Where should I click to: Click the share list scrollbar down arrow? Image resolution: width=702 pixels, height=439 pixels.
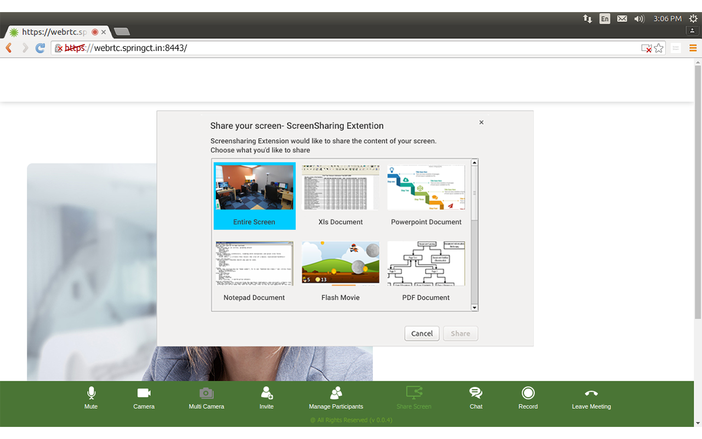click(475, 308)
